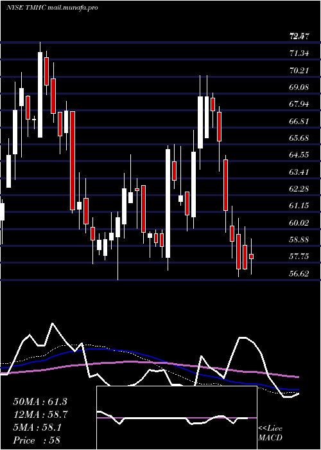Click the tallest white candle near 71.34
This screenshot has height=450, width=321.
40,94
